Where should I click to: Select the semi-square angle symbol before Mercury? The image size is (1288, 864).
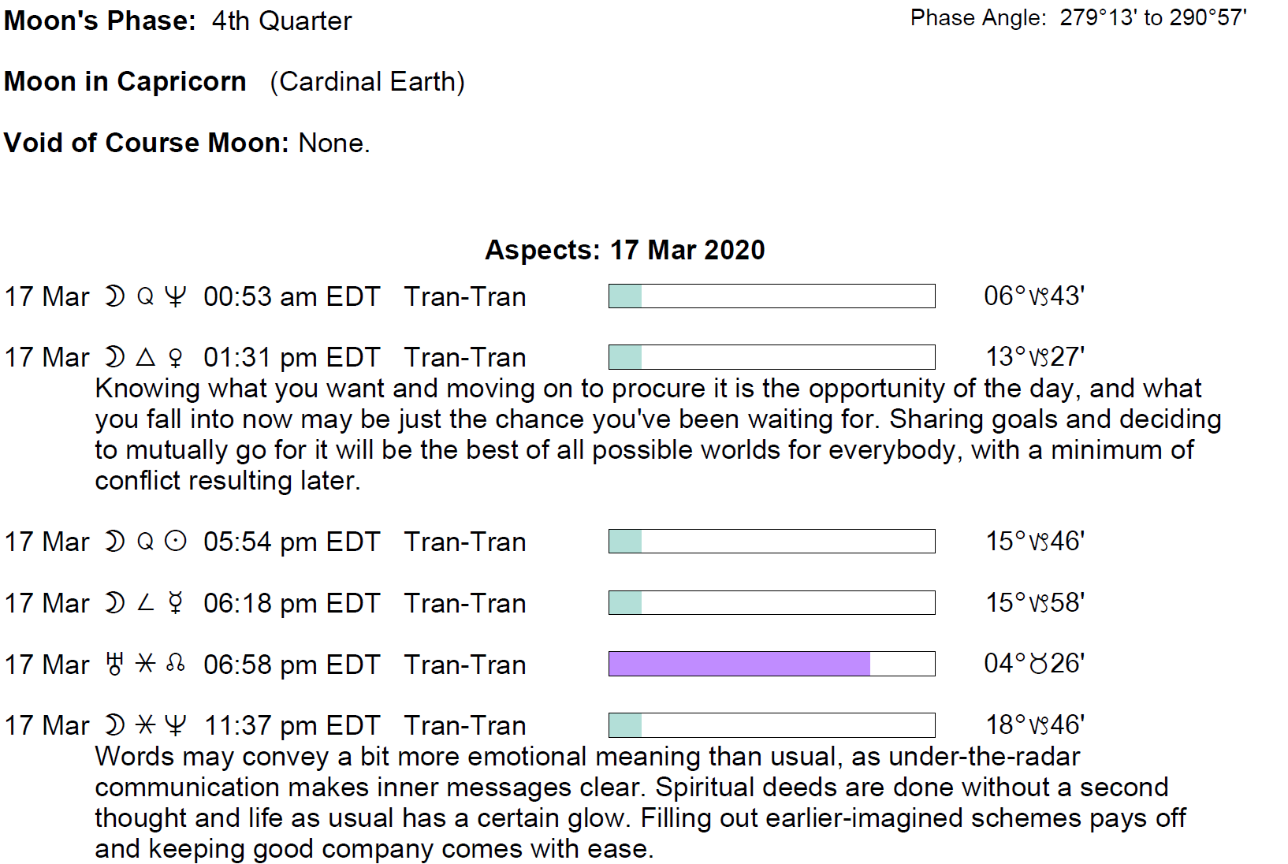[146, 603]
